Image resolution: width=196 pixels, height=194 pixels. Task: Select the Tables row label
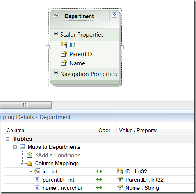tap(23, 139)
